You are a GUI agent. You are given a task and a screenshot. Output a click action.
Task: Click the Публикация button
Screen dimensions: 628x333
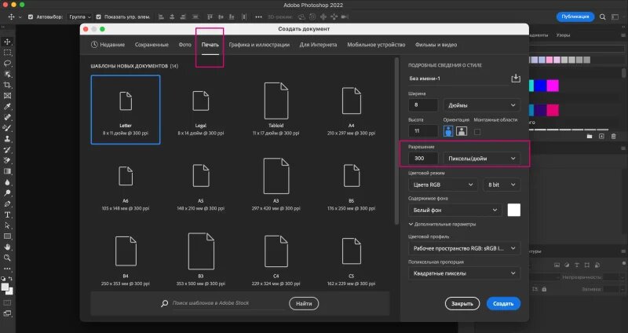click(x=575, y=16)
